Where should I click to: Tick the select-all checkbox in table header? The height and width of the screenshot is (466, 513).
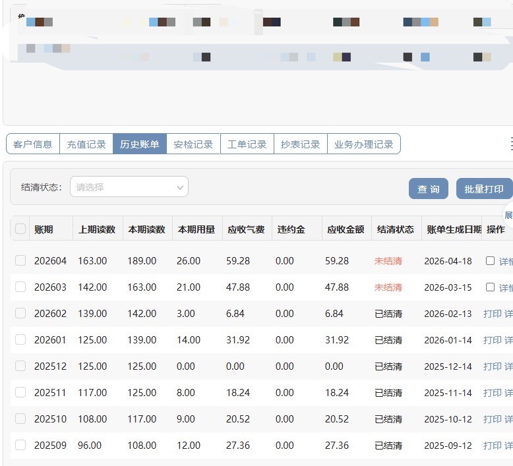coord(20,229)
